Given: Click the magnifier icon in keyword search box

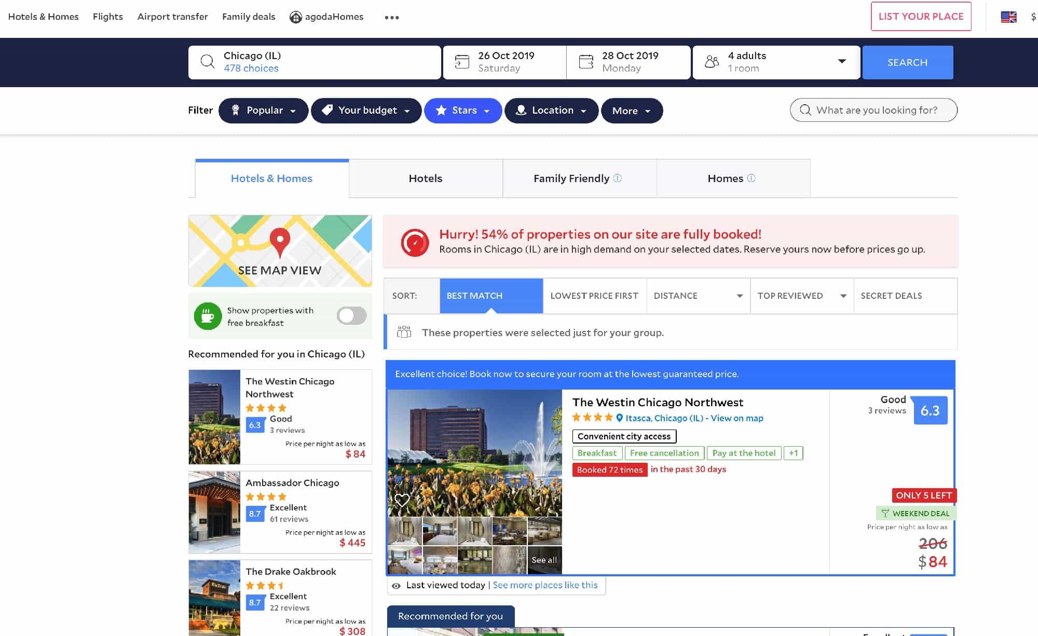Looking at the screenshot, I should [805, 110].
